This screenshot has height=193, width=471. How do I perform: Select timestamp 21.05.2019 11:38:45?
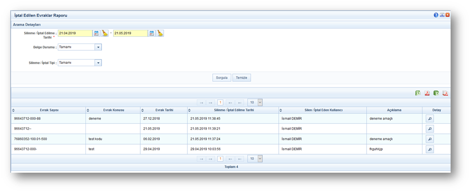pyautogui.click(x=233, y=119)
